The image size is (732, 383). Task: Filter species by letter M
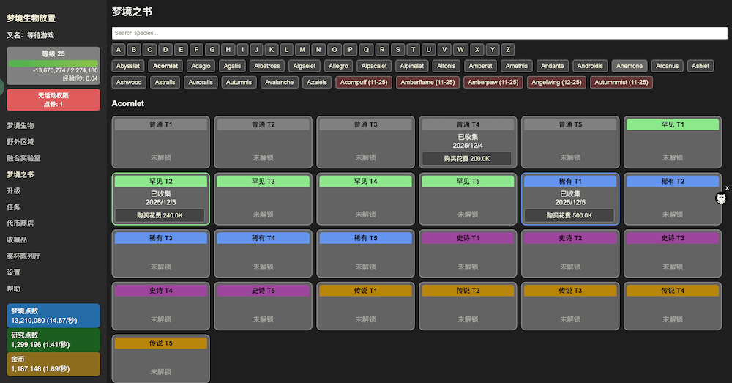(x=303, y=50)
